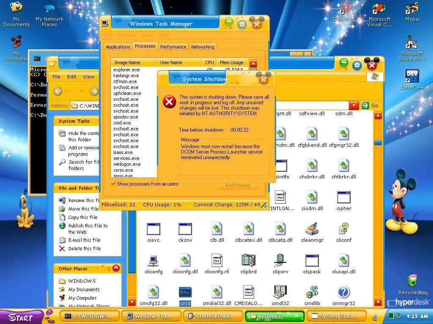Open the File menu in Explorer

point(56,77)
